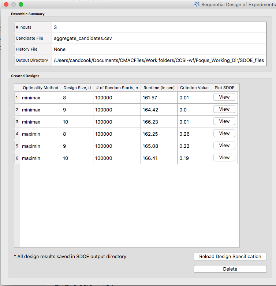Select row header number 4
This screenshot has width=276, height=286.
point(17,134)
